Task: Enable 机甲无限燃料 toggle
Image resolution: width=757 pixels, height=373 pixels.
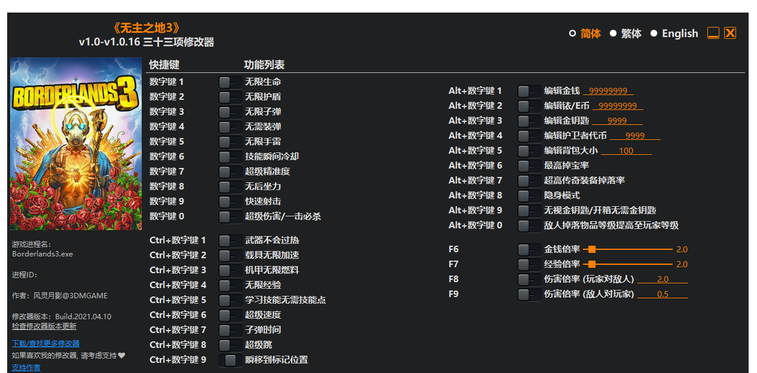Action: pos(230,270)
